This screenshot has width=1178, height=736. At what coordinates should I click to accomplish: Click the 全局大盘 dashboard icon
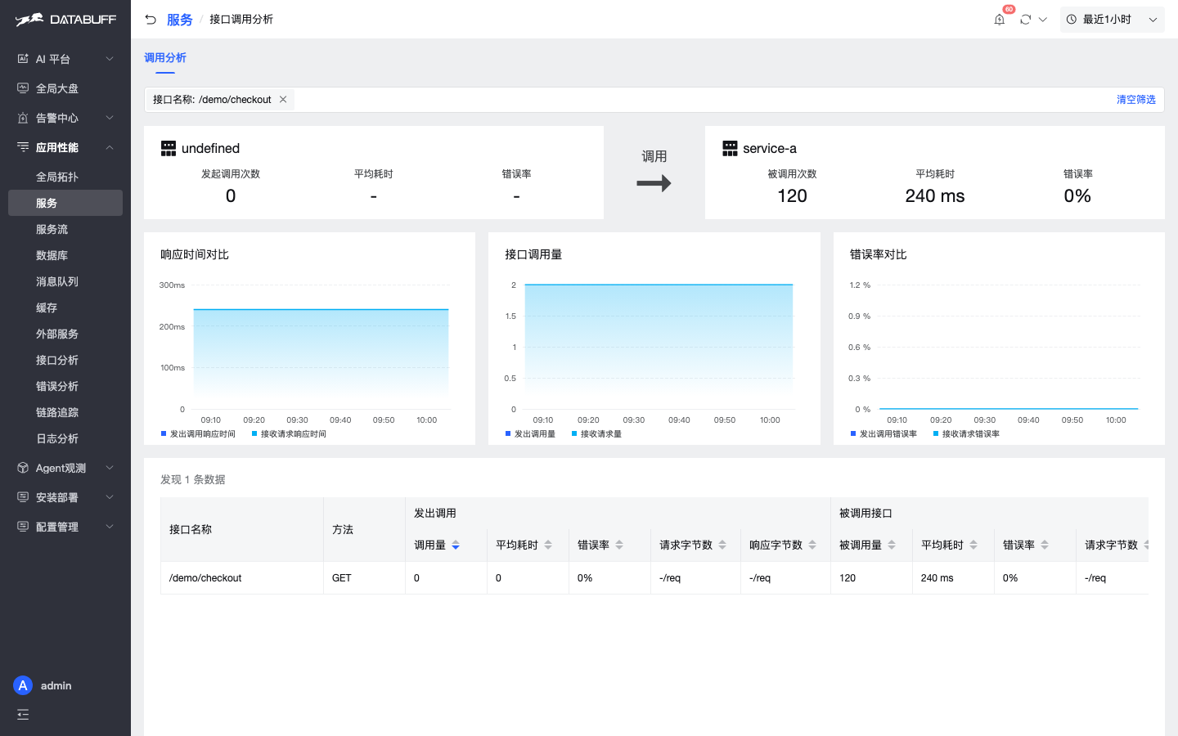(23, 88)
